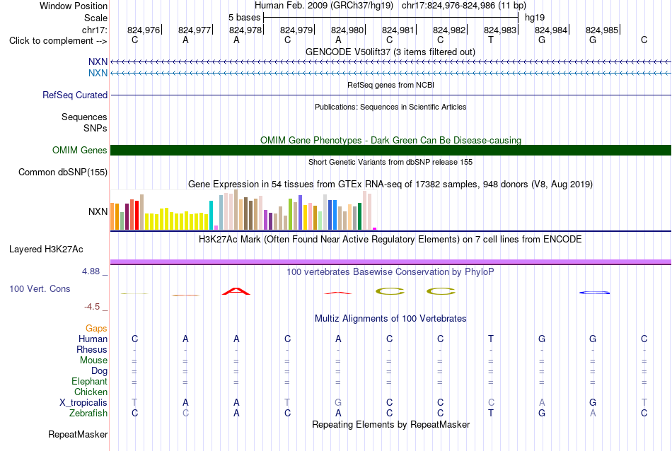The height and width of the screenshot is (451, 672).
Task: Open the PhyloP Basewise Conservation track title
Action: click(x=390, y=271)
